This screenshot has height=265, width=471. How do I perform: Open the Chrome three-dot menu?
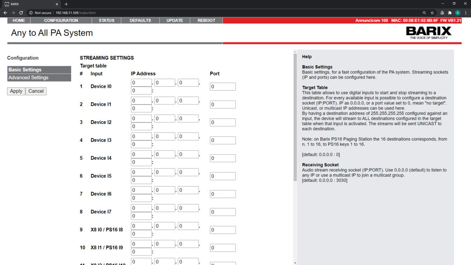click(465, 13)
